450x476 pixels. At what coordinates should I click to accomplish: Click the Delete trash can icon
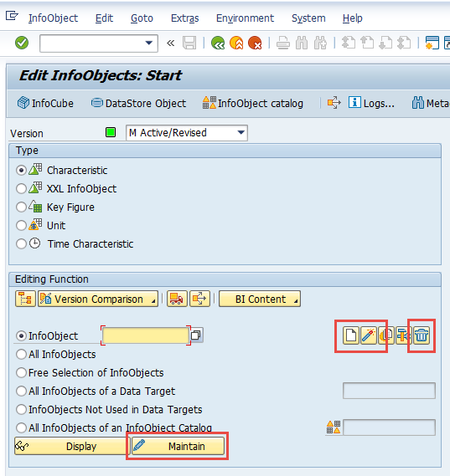(x=422, y=335)
